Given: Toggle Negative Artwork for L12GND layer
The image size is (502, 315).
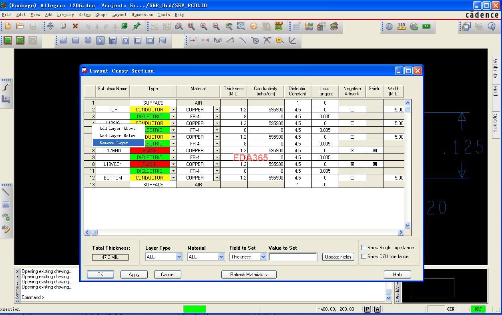Looking at the screenshot, I should (x=352, y=151).
